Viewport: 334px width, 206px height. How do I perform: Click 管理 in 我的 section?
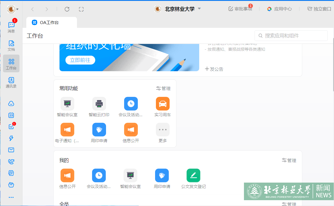(x=289, y=160)
